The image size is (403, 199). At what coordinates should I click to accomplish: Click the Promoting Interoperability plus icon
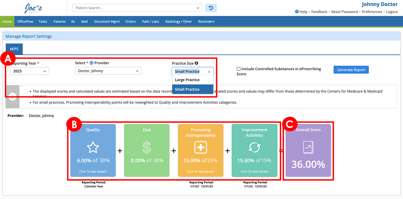201,148
